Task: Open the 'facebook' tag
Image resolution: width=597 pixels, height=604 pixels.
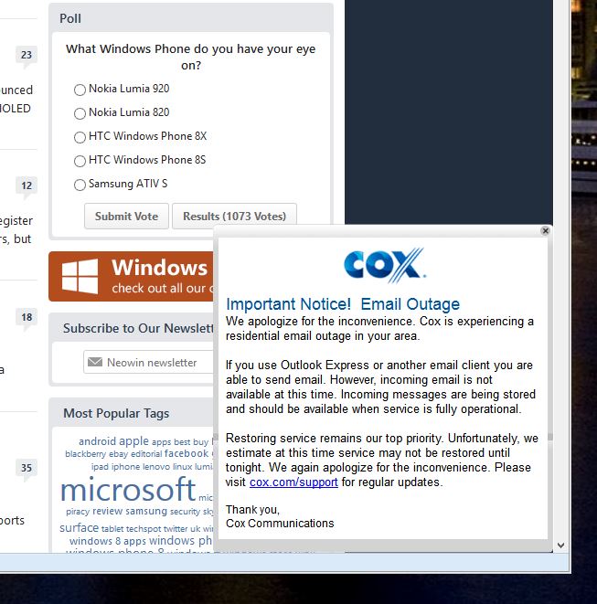Action: click(187, 454)
